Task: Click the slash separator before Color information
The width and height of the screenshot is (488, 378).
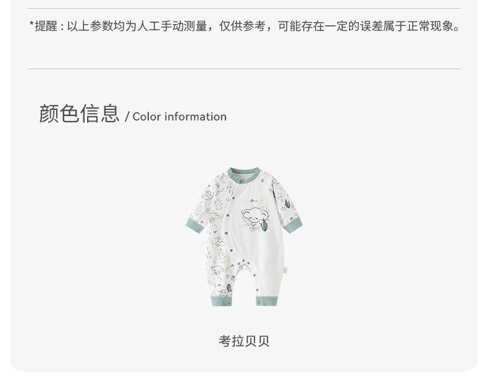Action: pos(127,117)
